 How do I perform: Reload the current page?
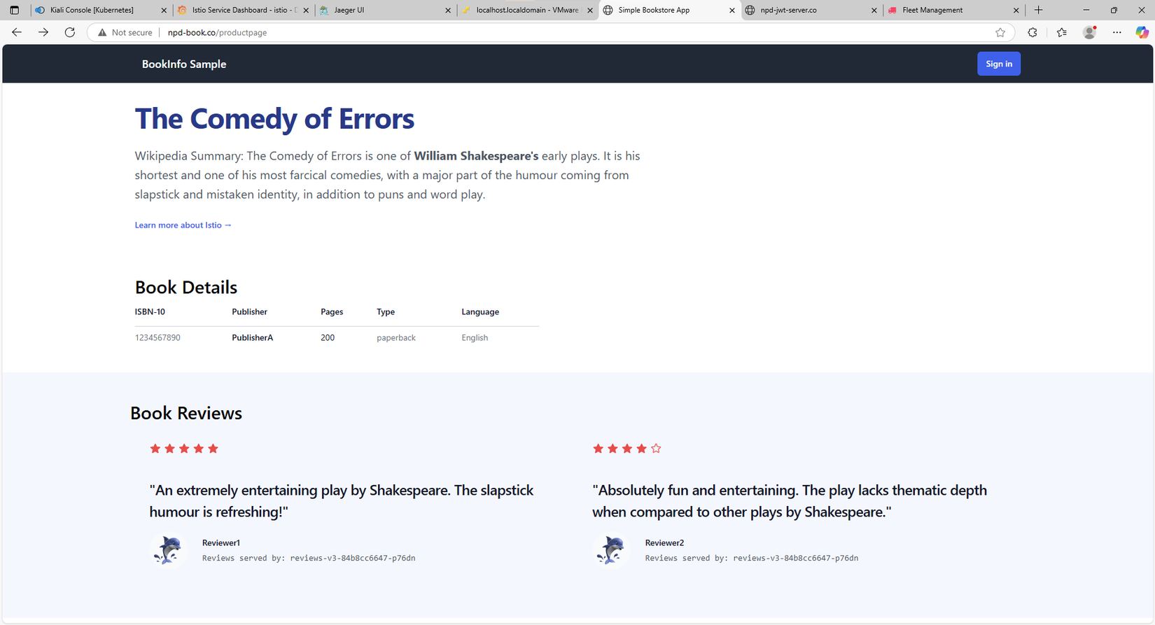(x=70, y=32)
